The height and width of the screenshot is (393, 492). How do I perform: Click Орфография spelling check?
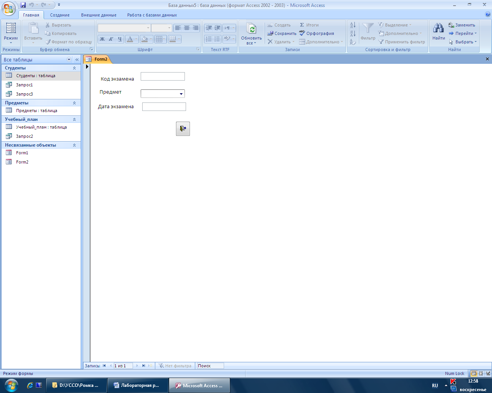[x=317, y=33]
